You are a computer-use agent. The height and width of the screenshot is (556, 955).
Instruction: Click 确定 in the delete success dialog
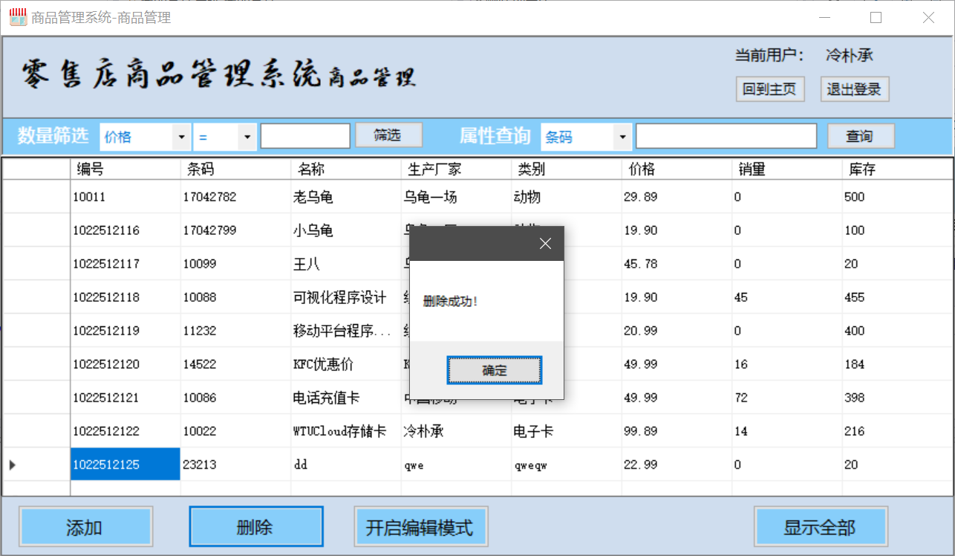coord(494,370)
